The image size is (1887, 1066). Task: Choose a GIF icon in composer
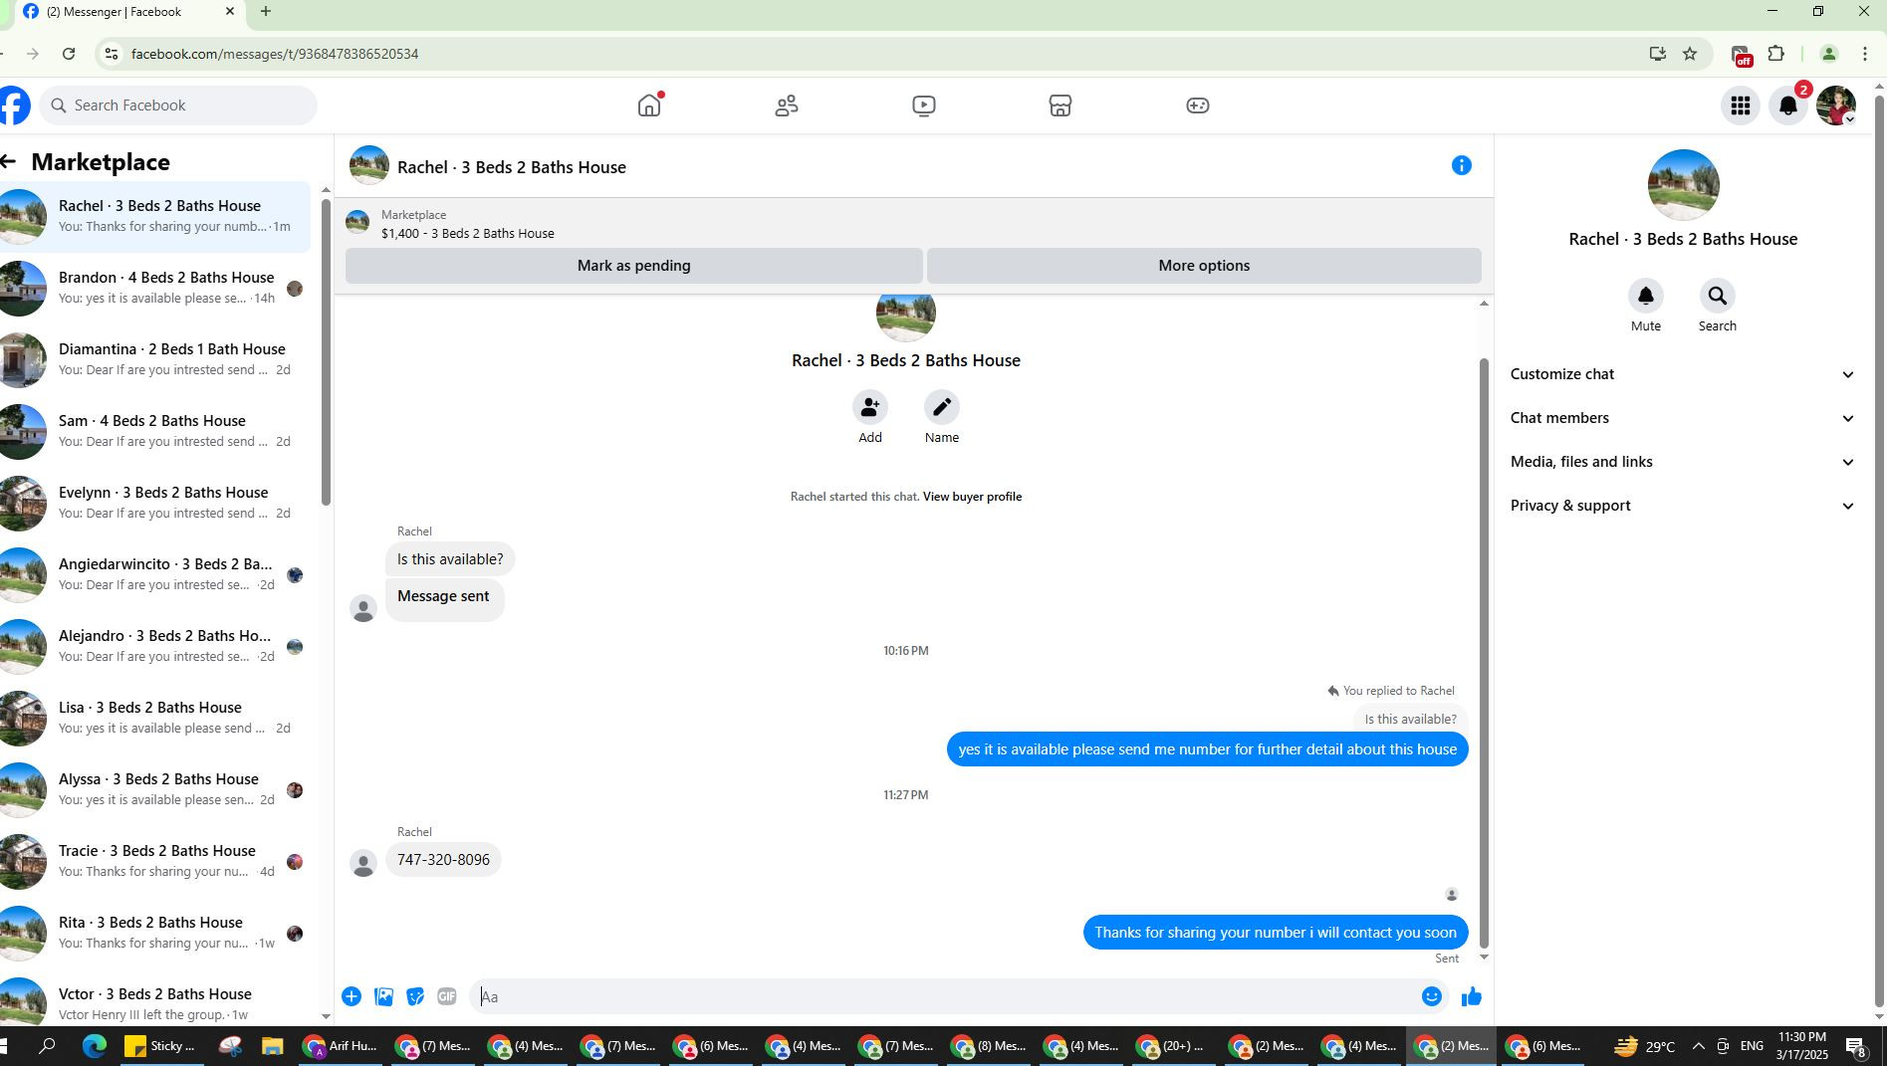coord(447,996)
